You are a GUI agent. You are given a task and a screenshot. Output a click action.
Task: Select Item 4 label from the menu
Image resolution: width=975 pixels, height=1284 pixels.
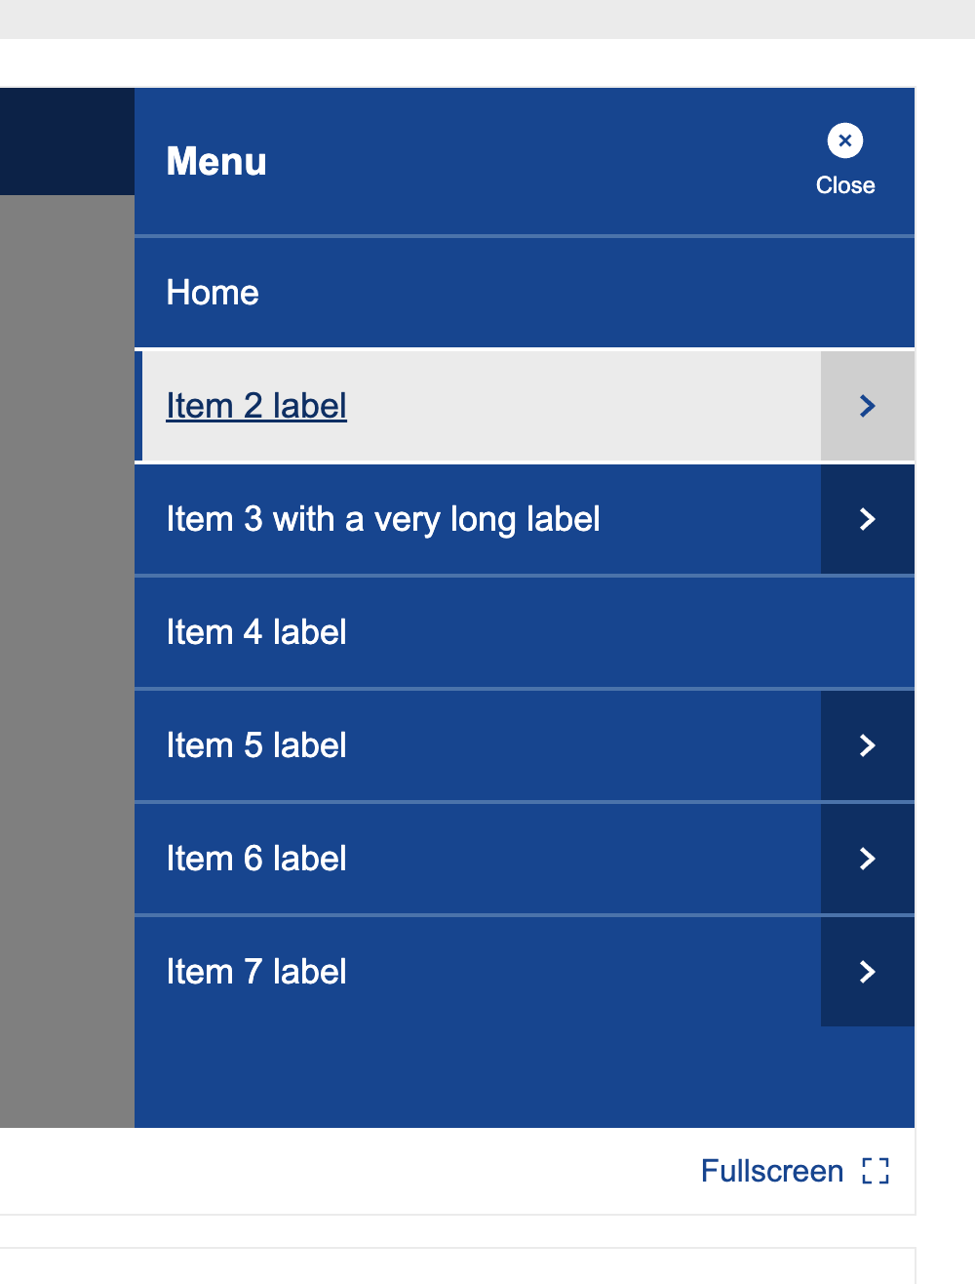[x=256, y=631]
